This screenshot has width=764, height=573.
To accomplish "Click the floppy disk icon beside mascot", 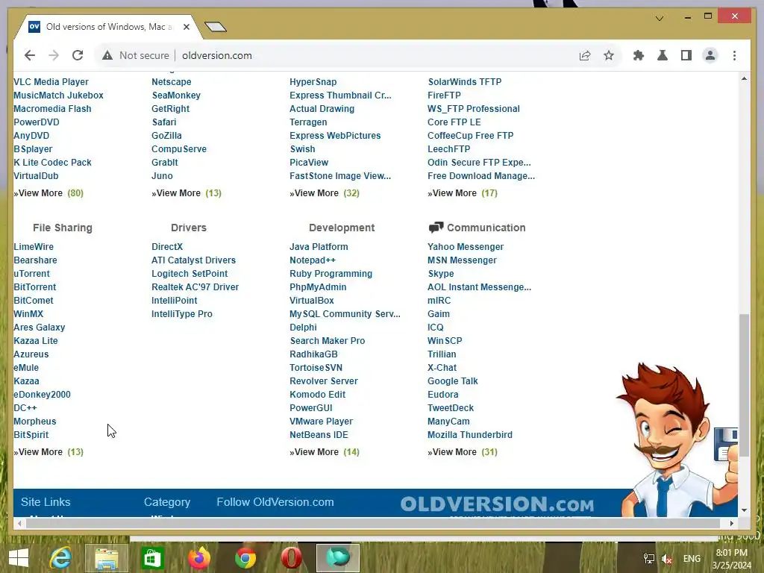I will pos(726,445).
